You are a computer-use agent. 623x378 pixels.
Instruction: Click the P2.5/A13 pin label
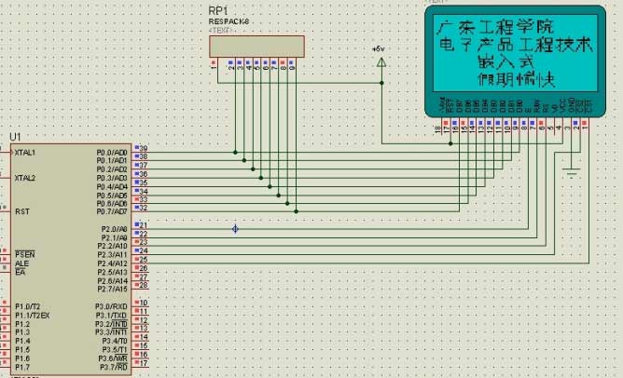click(x=113, y=272)
